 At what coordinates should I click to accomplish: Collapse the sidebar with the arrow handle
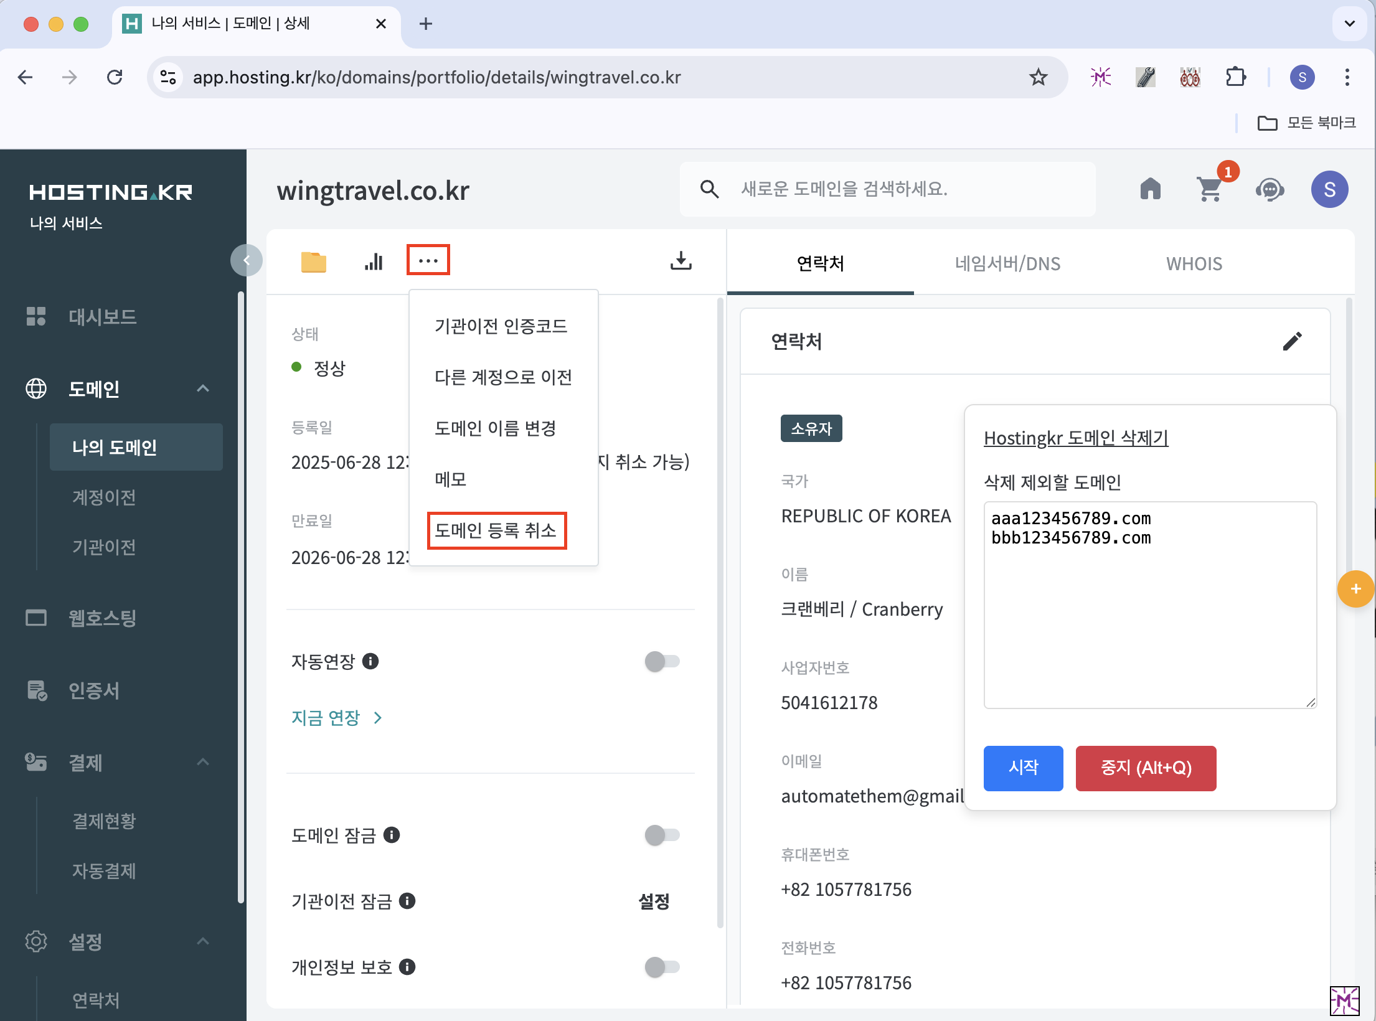click(246, 260)
